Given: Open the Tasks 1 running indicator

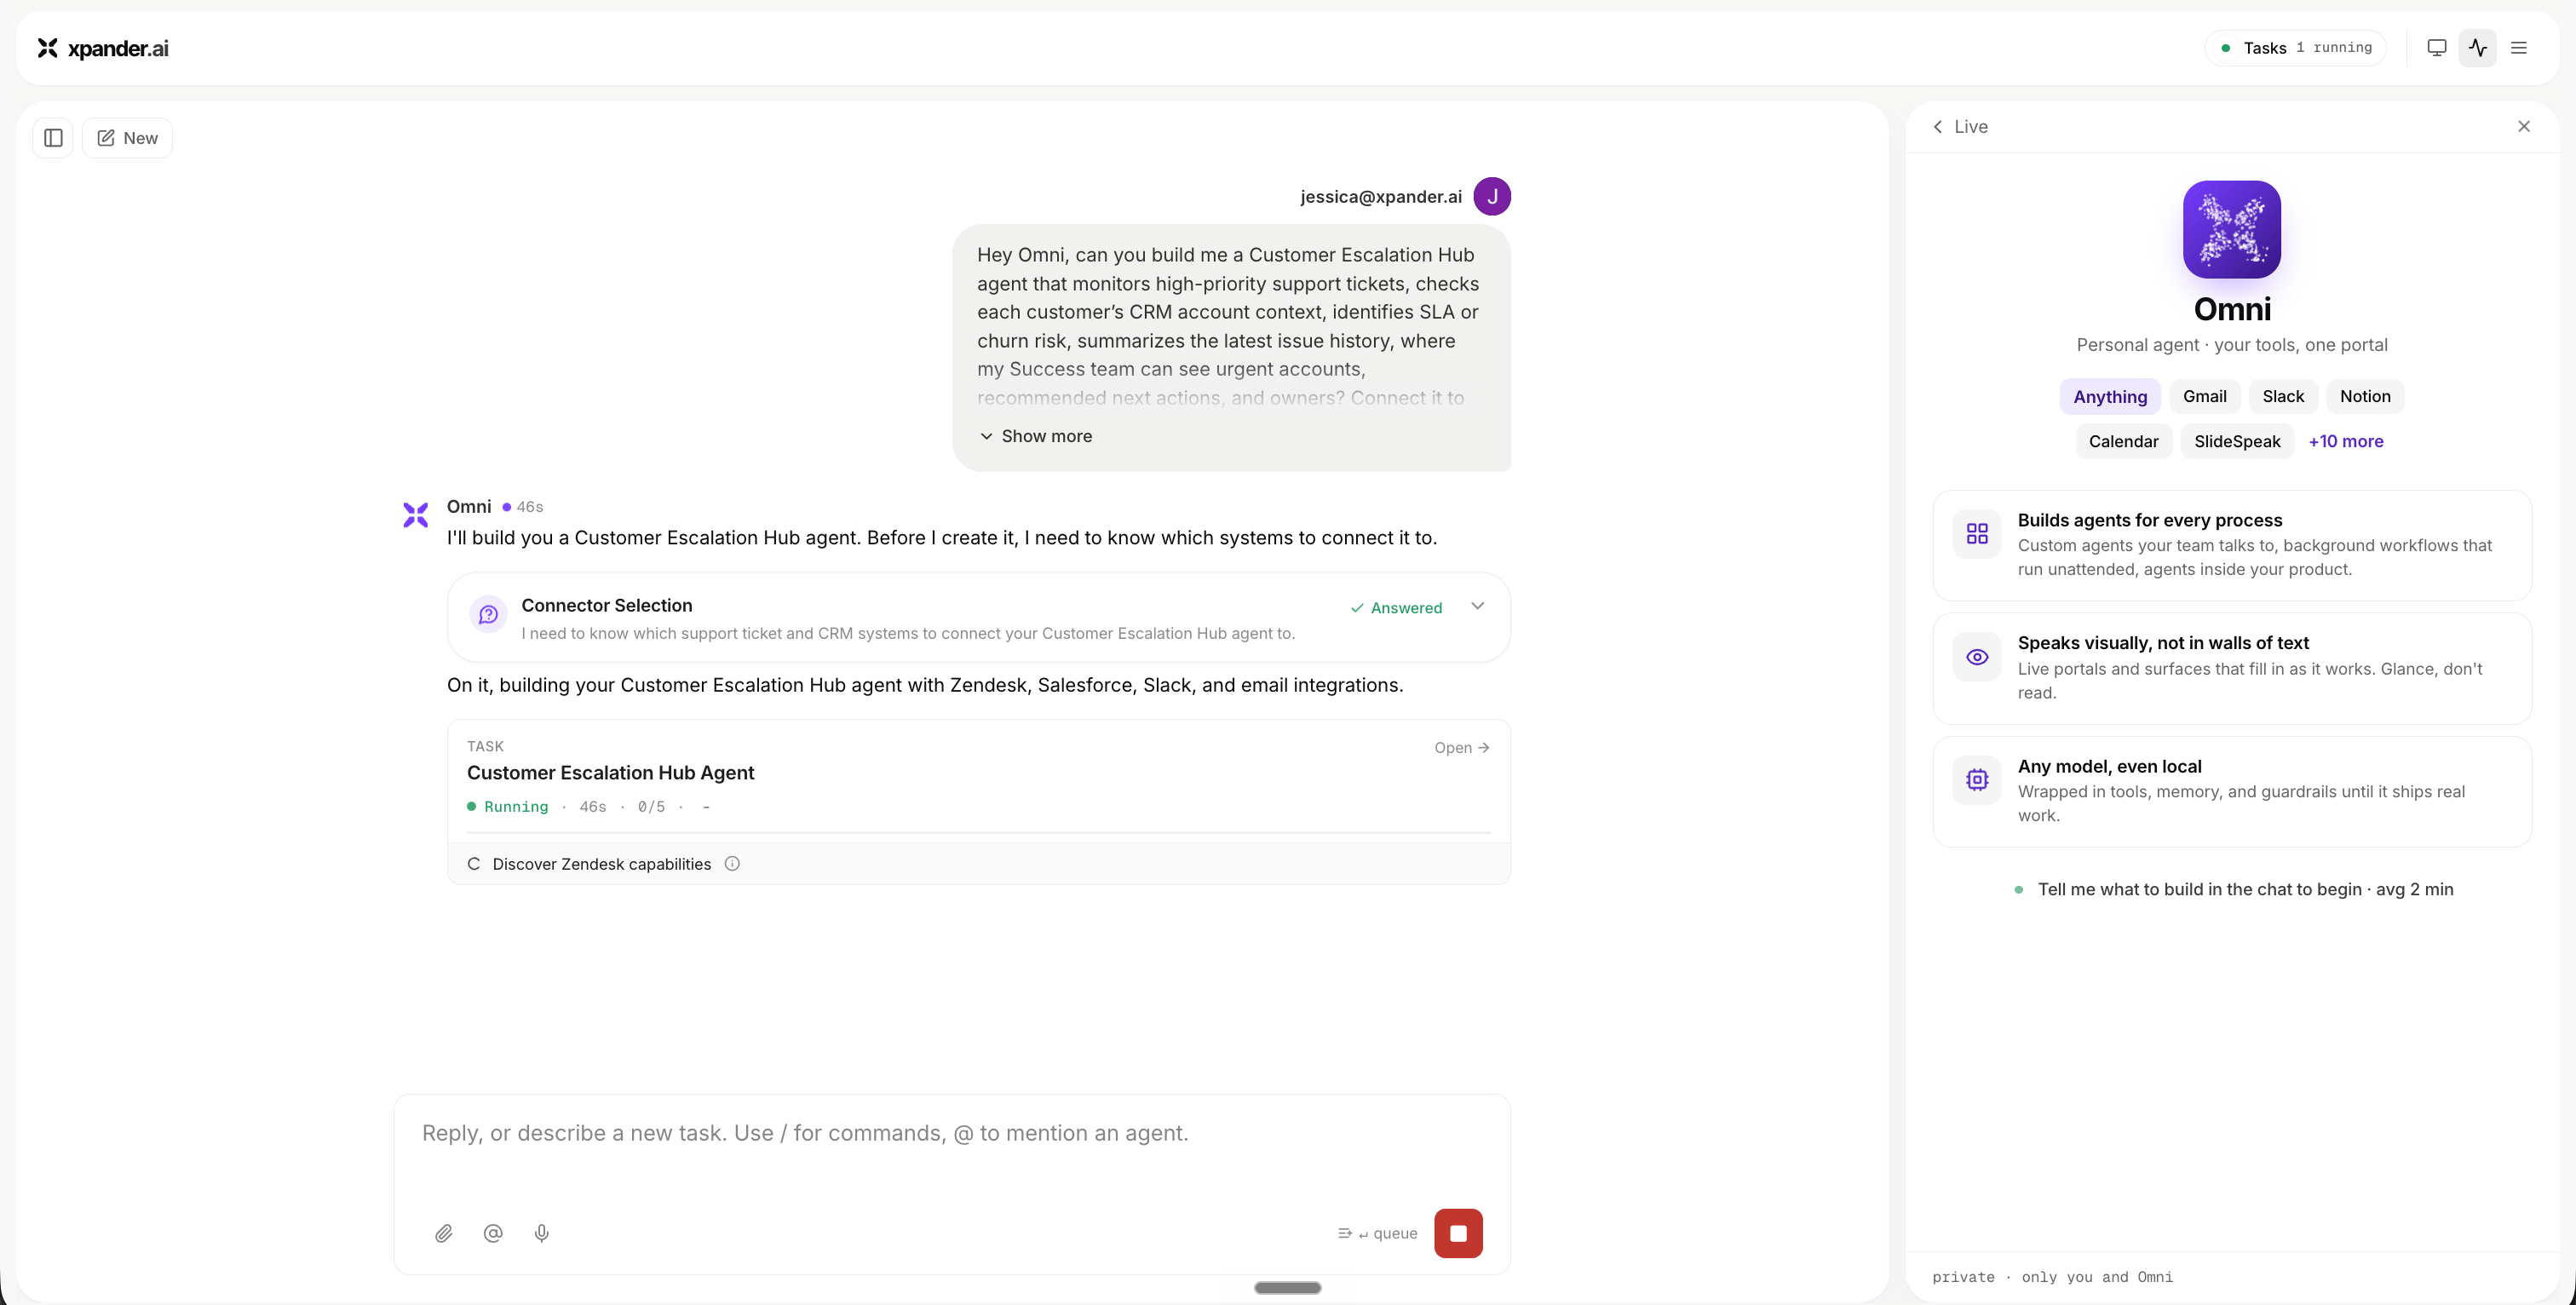Looking at the screenshot, I should coord(2295,48).
